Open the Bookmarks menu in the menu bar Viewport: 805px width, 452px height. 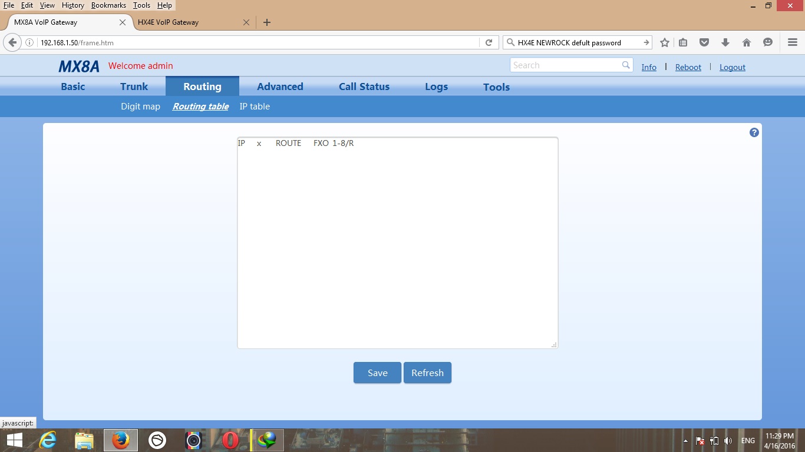[x=108, y=5]
